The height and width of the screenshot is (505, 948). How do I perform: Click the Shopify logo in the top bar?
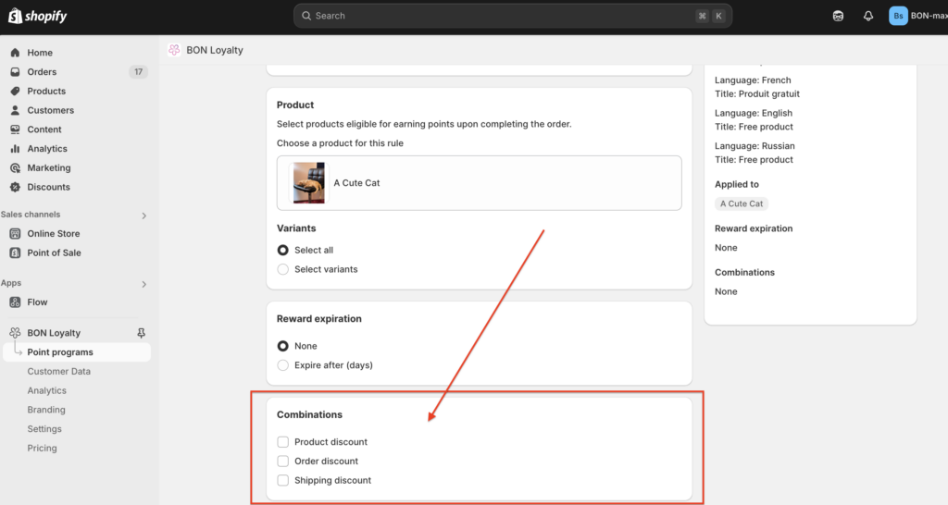38,16
